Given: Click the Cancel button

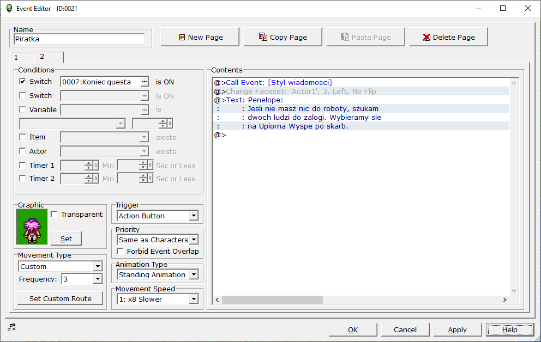Looking at the screenshot, I should point(405,329).
